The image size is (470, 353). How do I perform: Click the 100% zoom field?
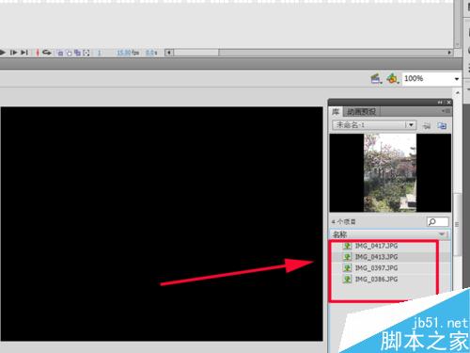click(427, 78)
